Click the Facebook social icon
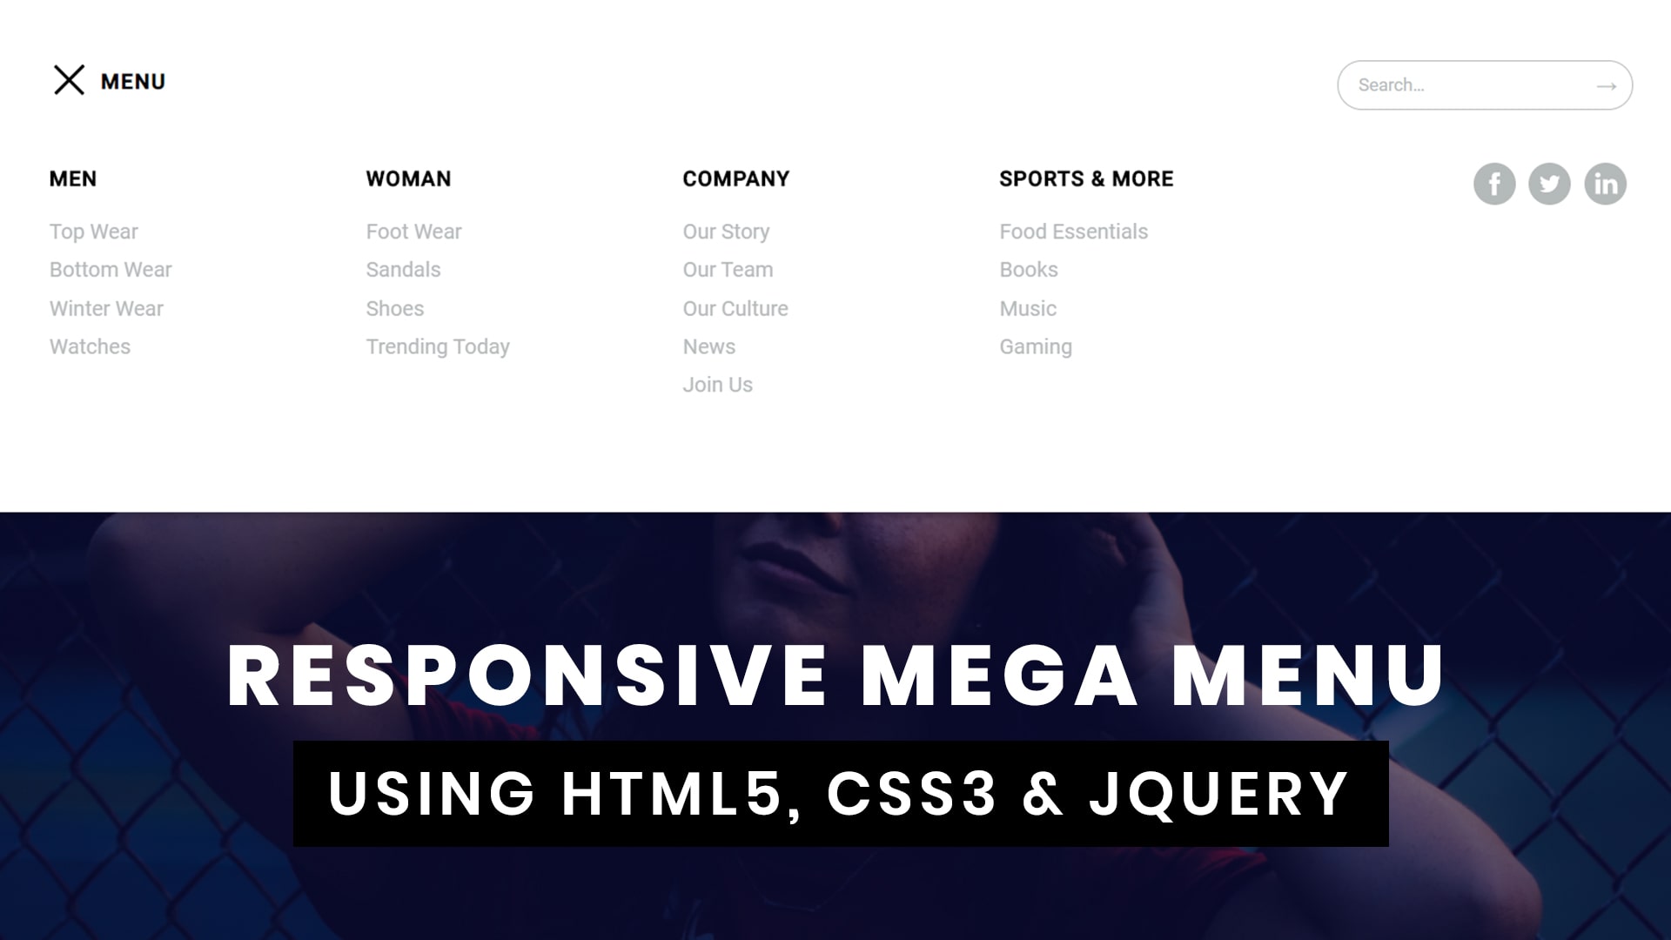Image resolution: width=1671 pixels, height=940 pixels. [1494, 183]
